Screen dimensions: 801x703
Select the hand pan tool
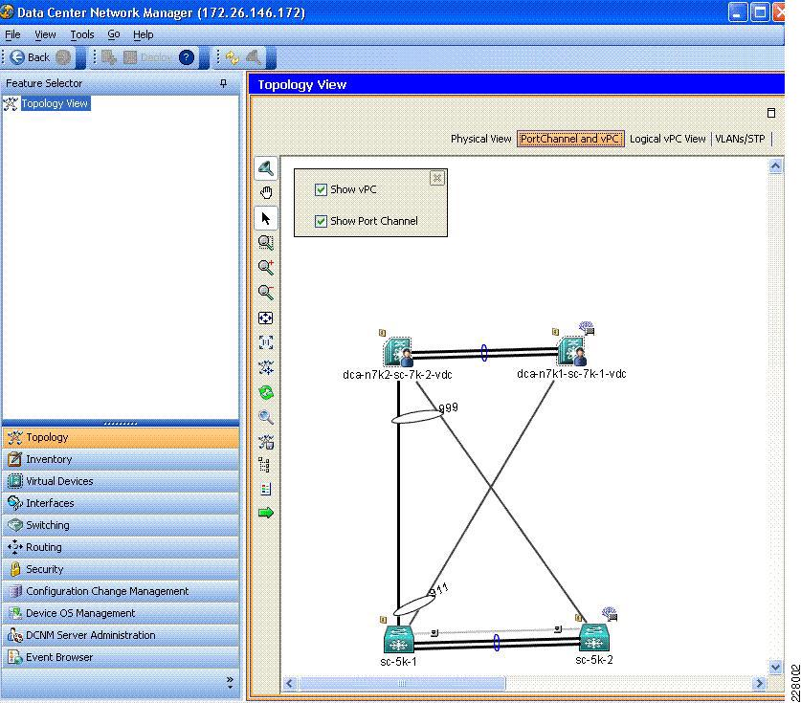tap(266, 192)
